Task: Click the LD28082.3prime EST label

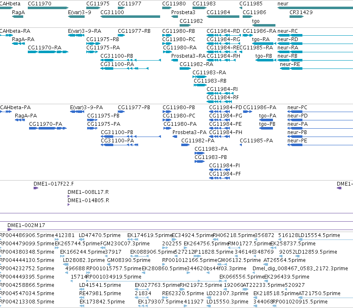Action: pos(84,260)
